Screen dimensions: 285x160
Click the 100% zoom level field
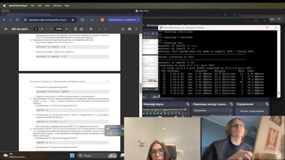(x=59, y=29)
